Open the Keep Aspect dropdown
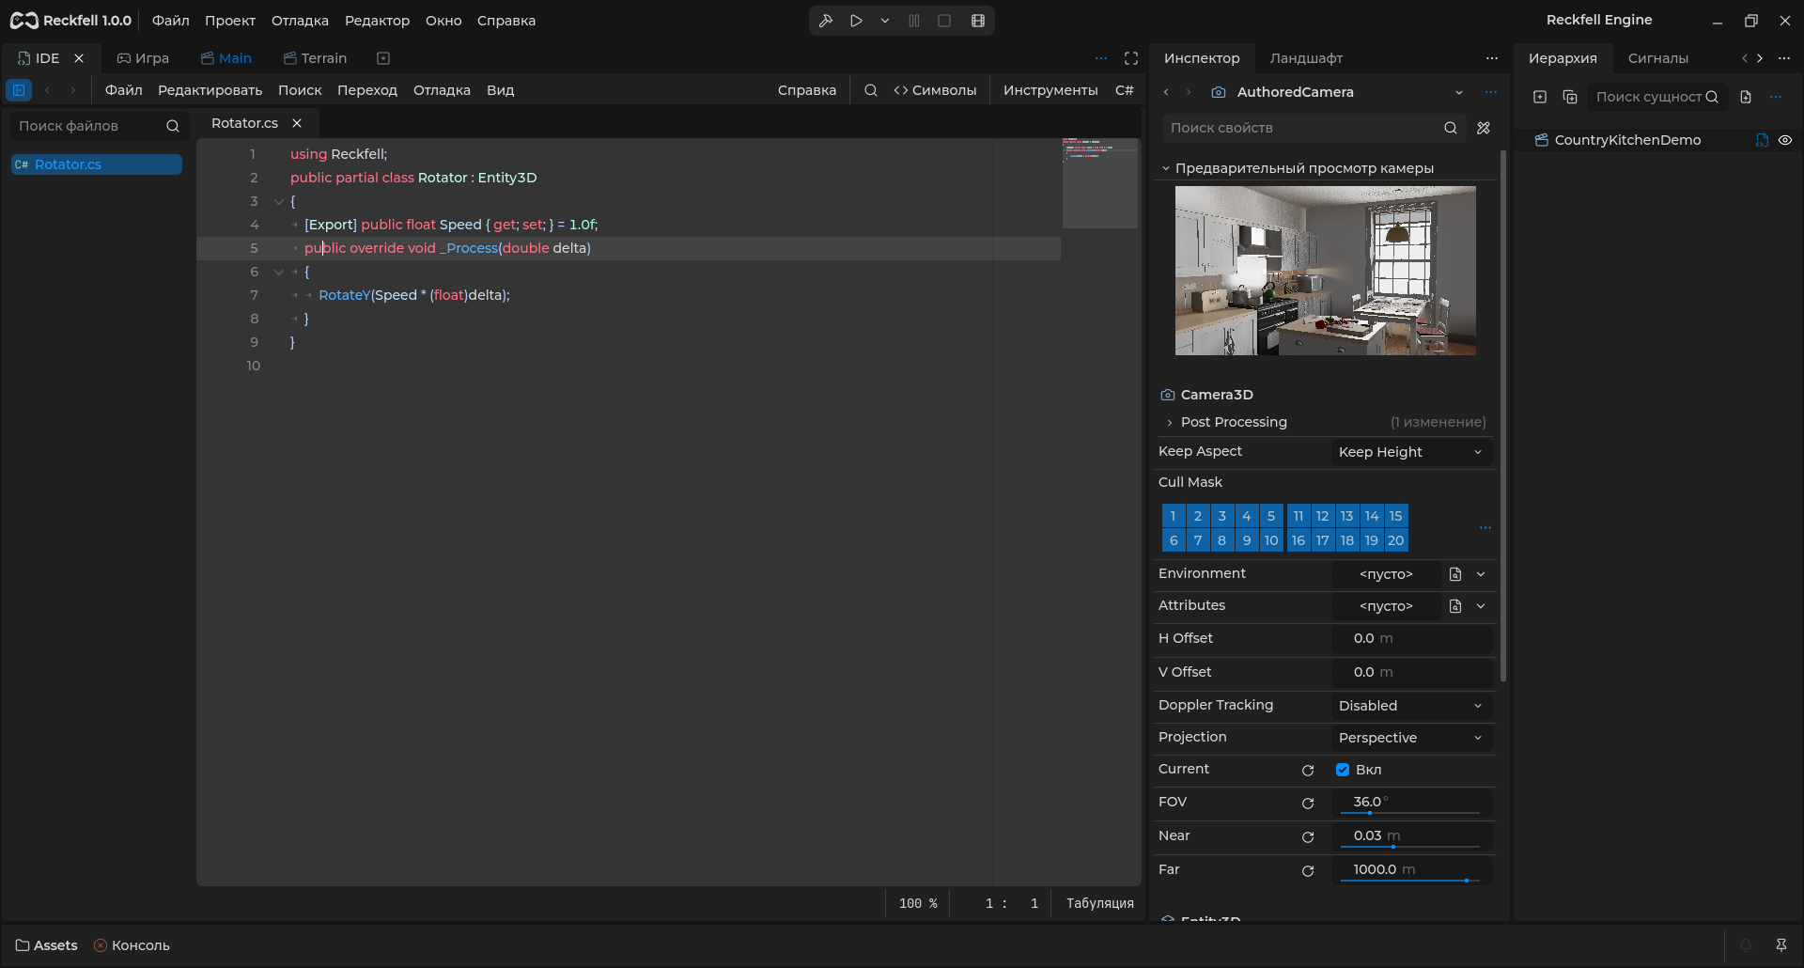 coord(1411,452)
